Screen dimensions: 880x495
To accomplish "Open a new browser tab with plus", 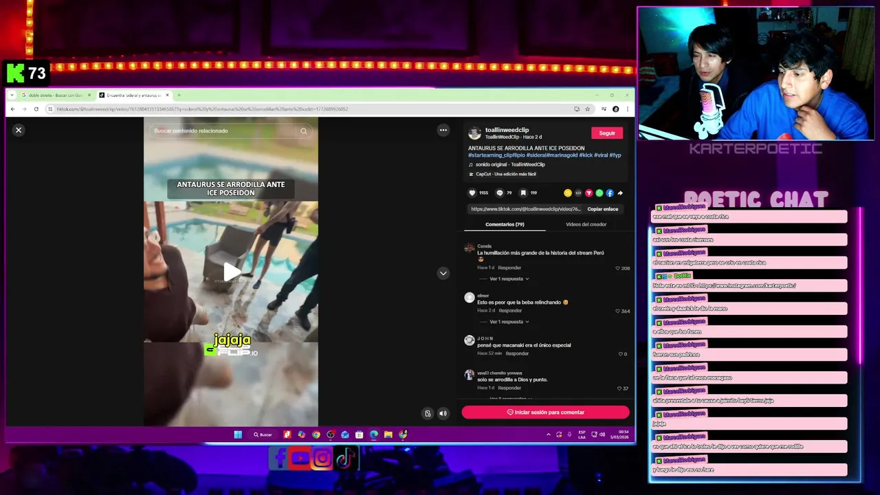I will 179,95.
